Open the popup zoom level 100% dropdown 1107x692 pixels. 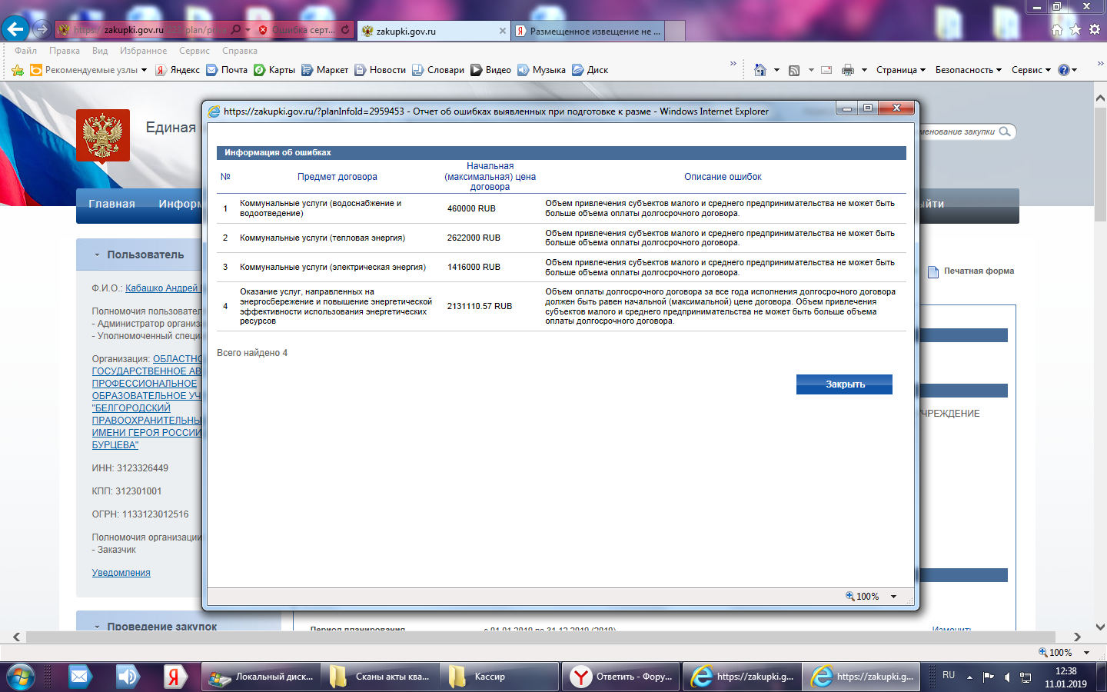pos(893,597)
